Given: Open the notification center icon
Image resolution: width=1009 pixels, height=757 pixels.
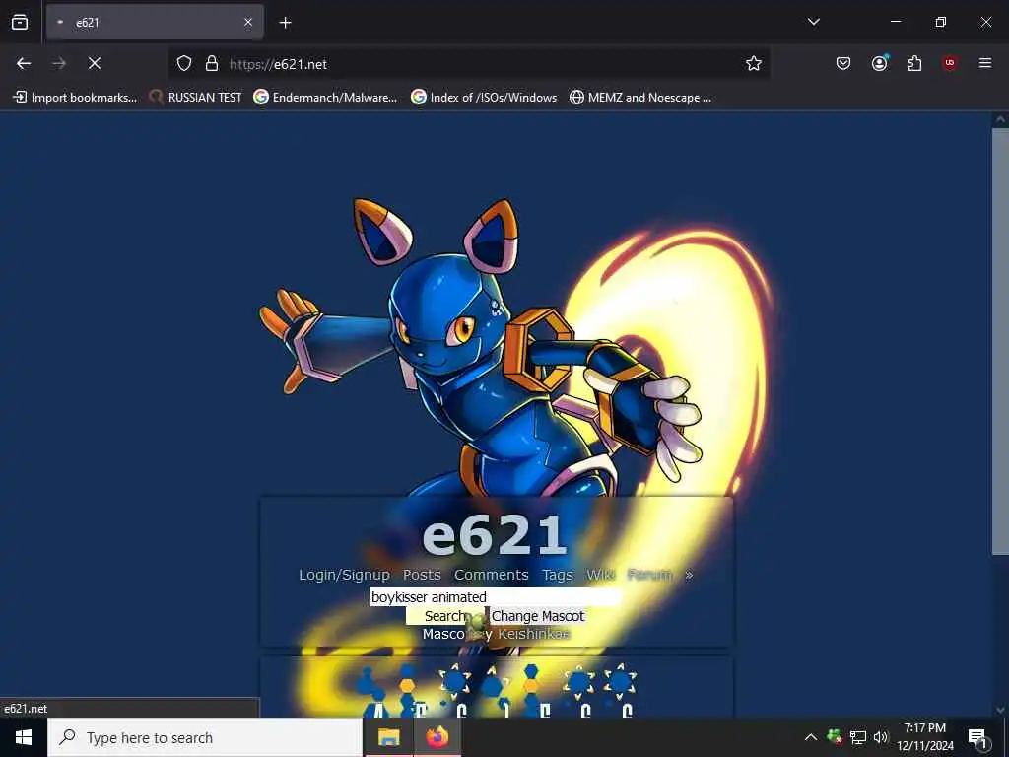Looking at the screenshot, I should 977,738.
